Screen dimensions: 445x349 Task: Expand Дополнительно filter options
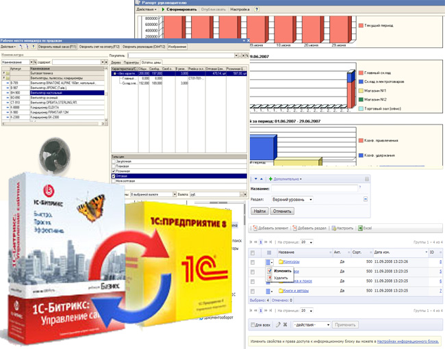click(288, 179)
